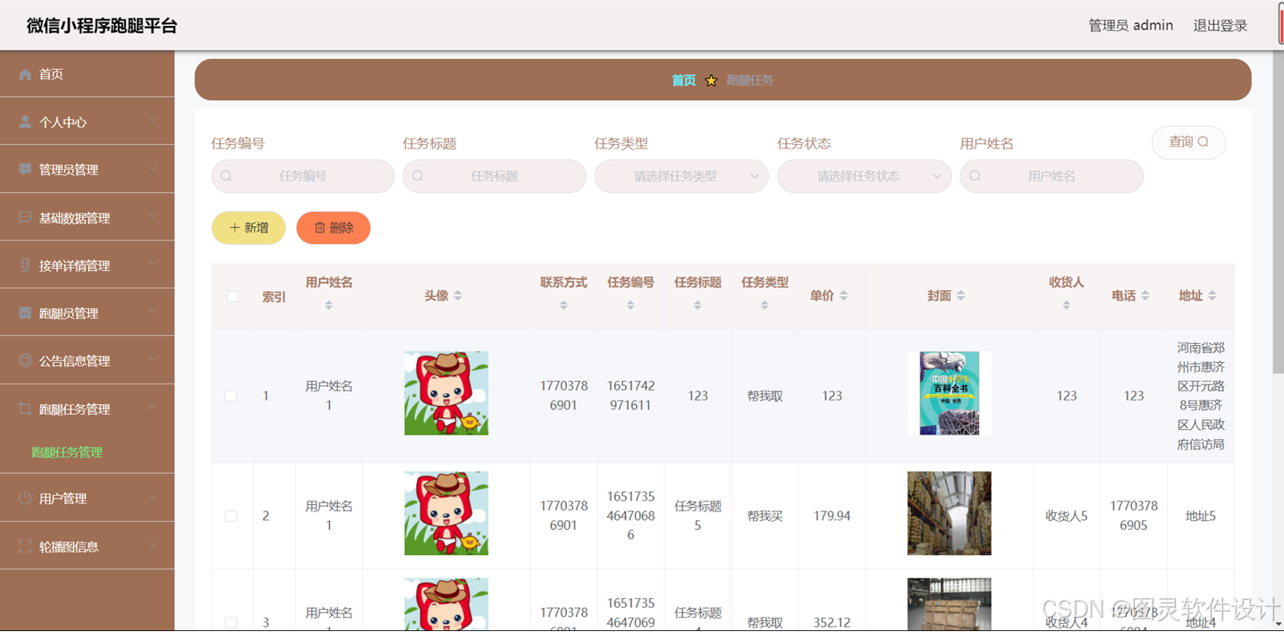Click the 删除 delete button
The image size is (1284, 632).
334,228
